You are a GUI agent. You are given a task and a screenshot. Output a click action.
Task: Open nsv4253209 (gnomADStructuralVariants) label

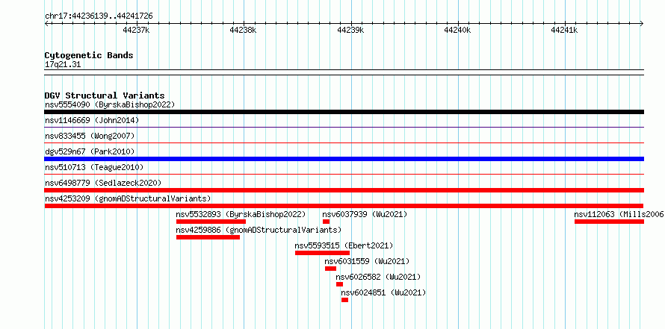coord(128,198)
